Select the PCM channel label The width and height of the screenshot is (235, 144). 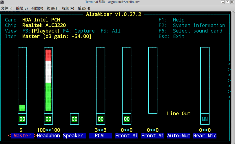coord(101,136)
